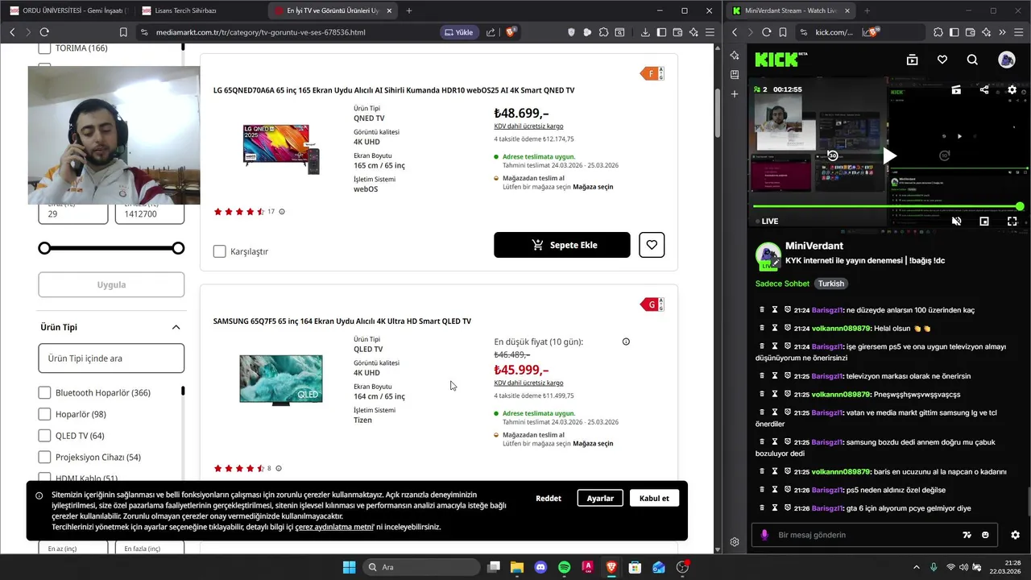Bookmark the MediaMarkt page
The height and width of the screenshot is (580, 1031).
[123, 32]
